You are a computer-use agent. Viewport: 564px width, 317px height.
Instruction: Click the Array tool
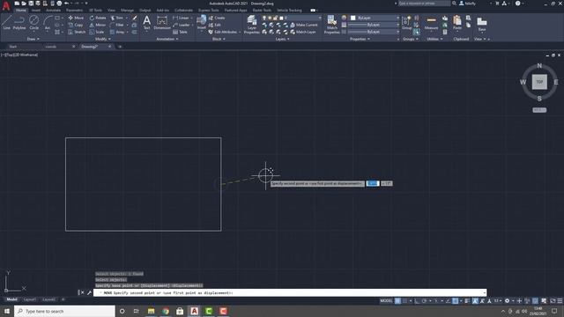coord(117,32)
